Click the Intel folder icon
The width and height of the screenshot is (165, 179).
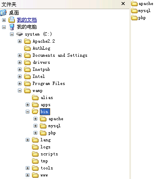click(27, 76)
